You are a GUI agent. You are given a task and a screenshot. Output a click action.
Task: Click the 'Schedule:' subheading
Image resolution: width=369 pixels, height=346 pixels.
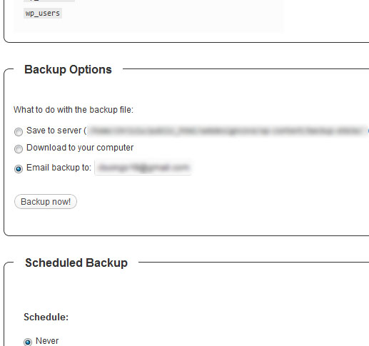46,317
